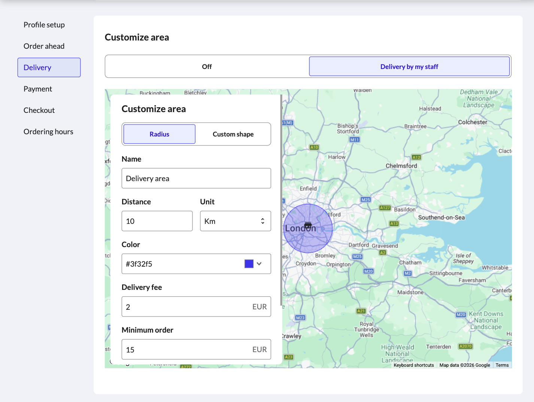Go to Payment settings
This screenshot has width=534, height=402.
point(38,89)
